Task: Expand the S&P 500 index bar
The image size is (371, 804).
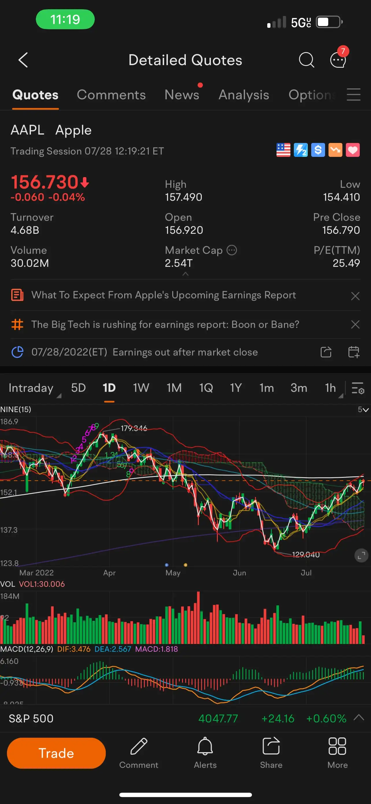Action: click(359, 717)
